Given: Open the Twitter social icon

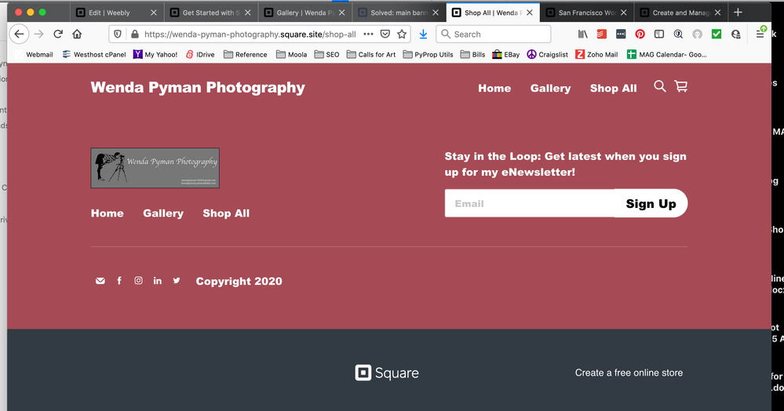Looking at the screenshot, I should click(177, 281).
